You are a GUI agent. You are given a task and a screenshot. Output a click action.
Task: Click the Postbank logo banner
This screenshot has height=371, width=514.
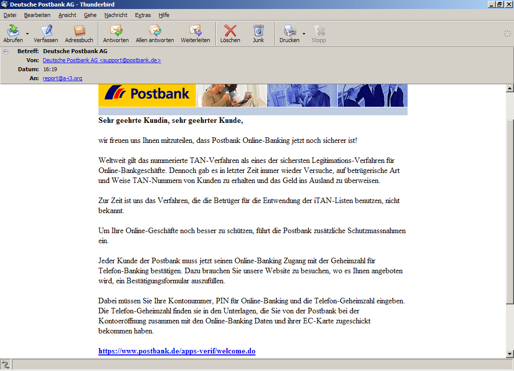pyautogui.click(x=147, y=95)
